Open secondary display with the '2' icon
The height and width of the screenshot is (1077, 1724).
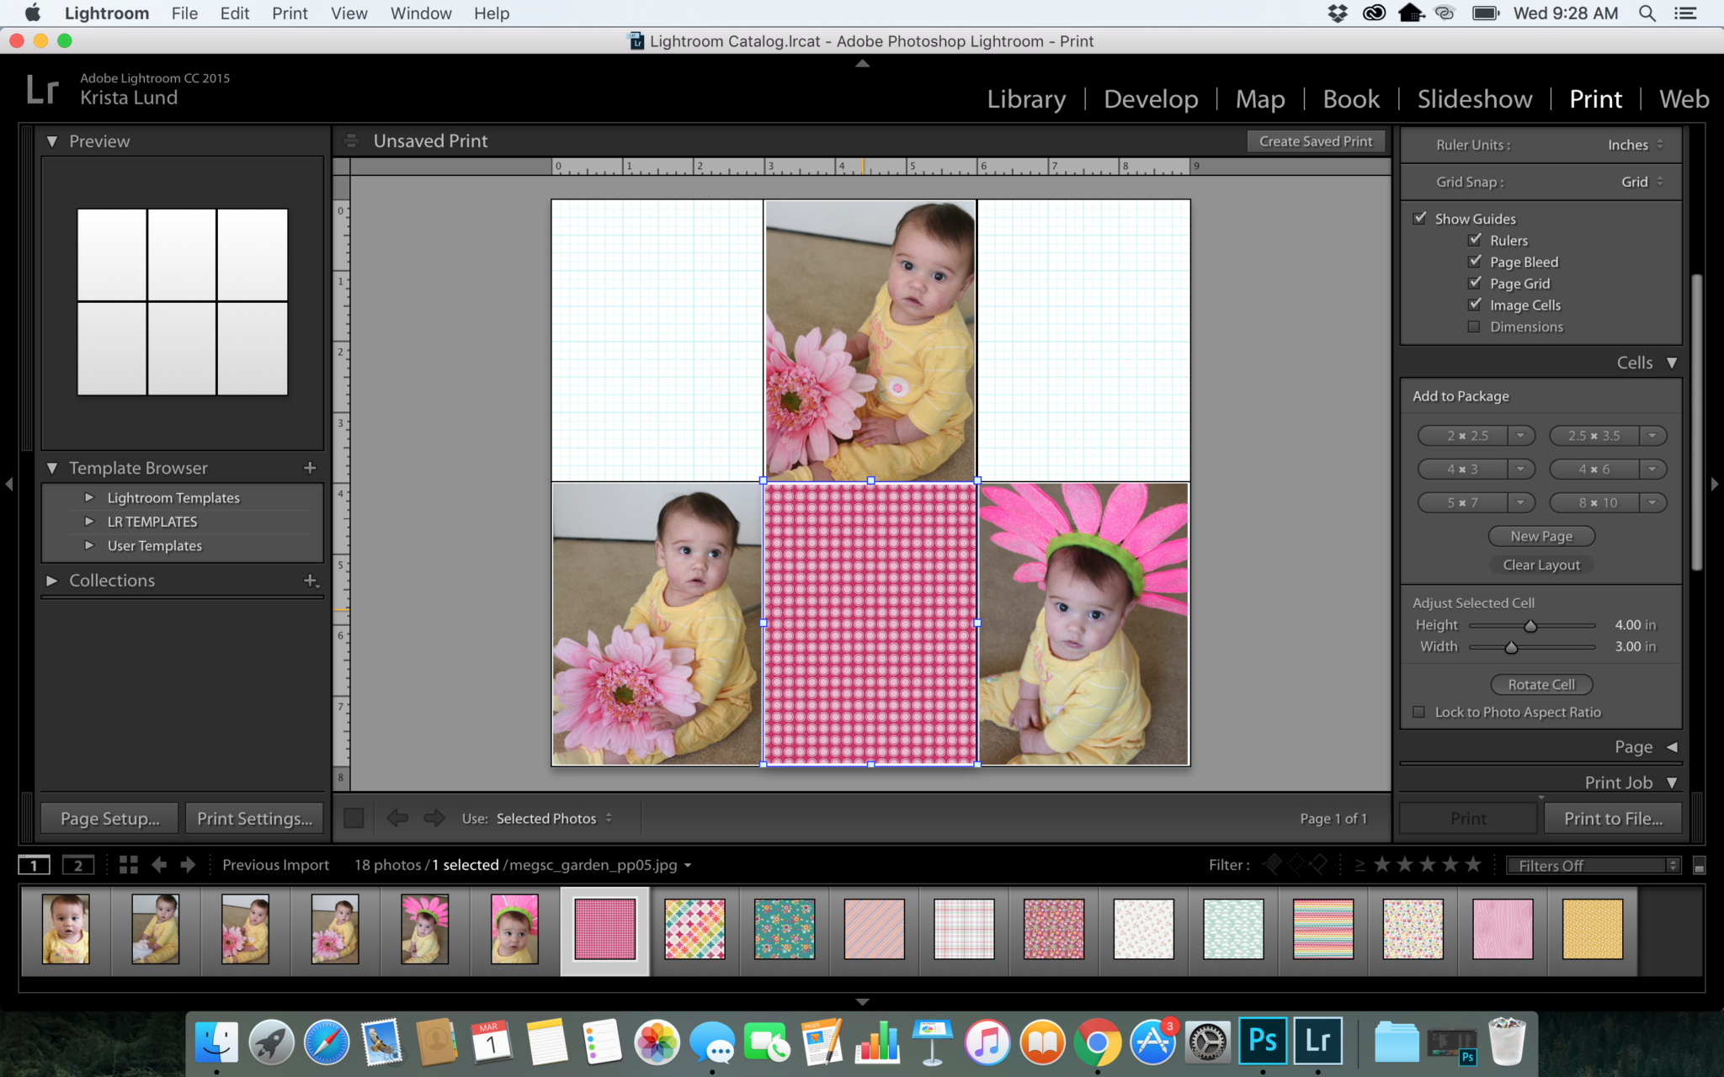click(78, 864)
